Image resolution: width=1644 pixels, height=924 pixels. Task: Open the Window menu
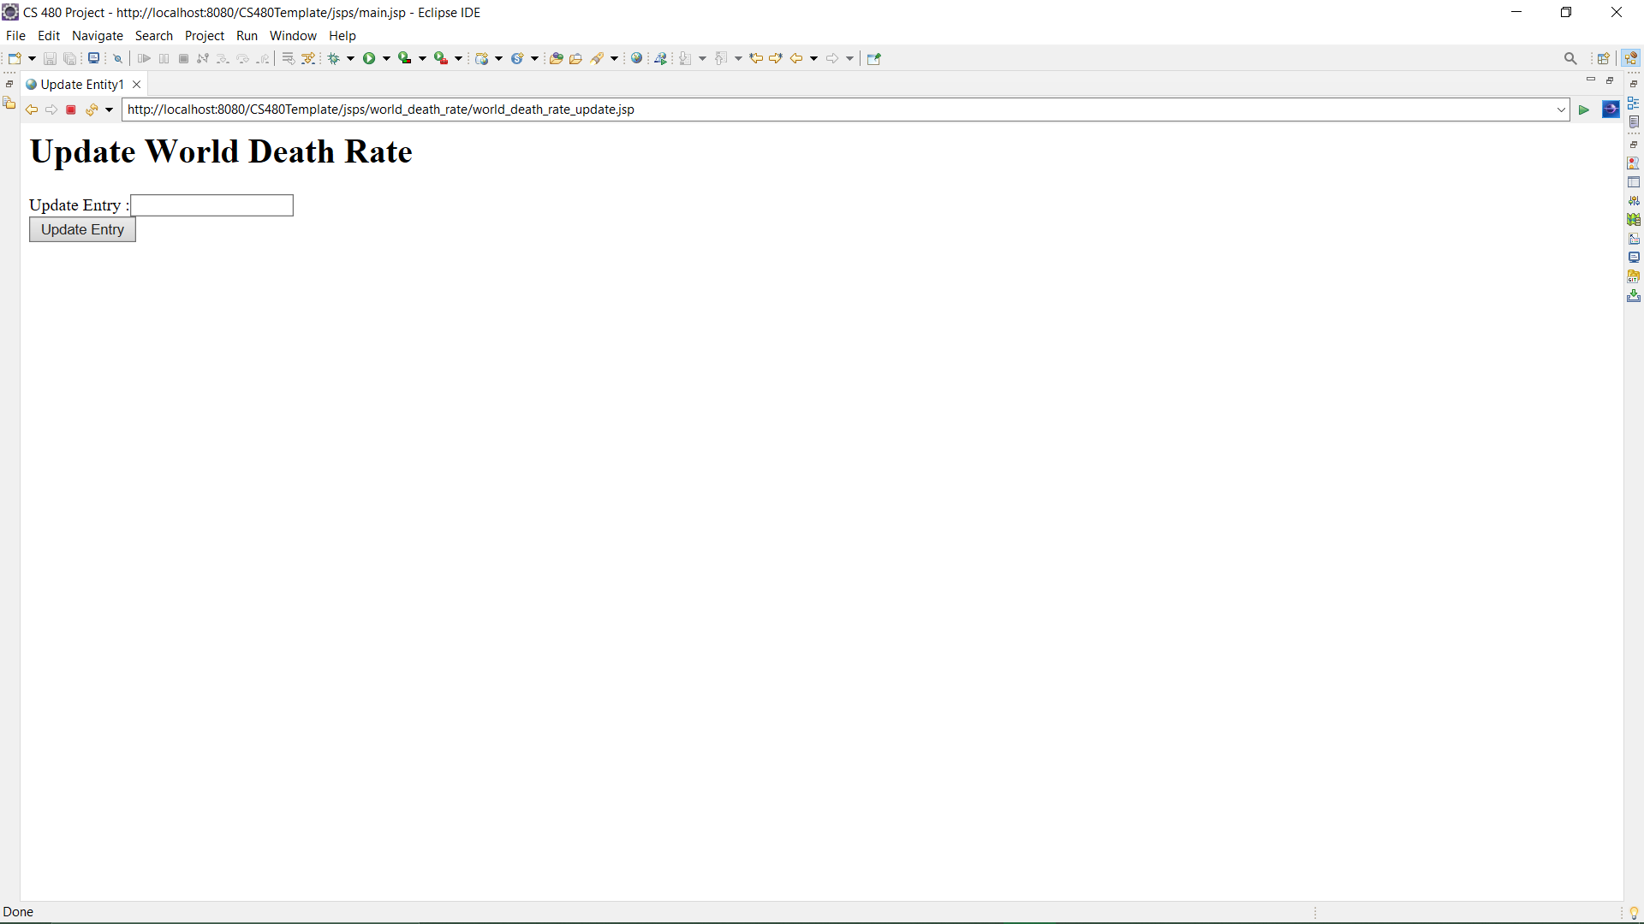coord(293,36)
